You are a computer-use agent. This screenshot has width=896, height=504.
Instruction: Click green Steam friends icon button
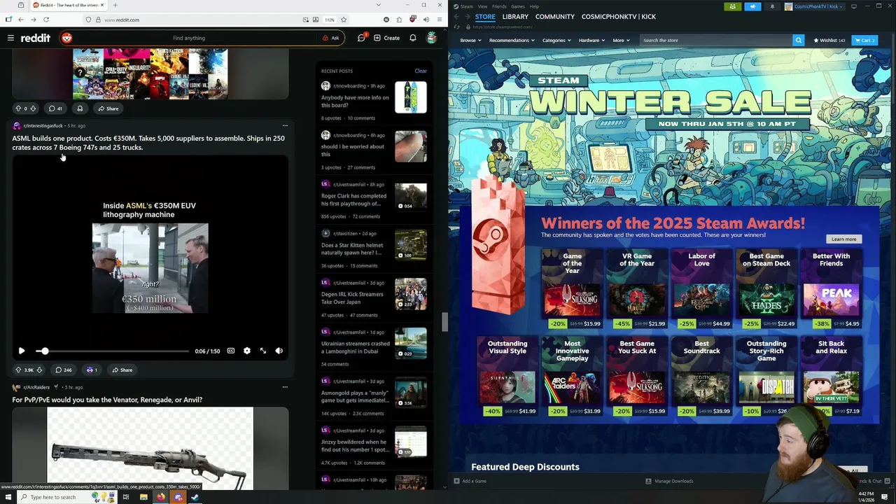pyautogui.click(x=733, y=6)
